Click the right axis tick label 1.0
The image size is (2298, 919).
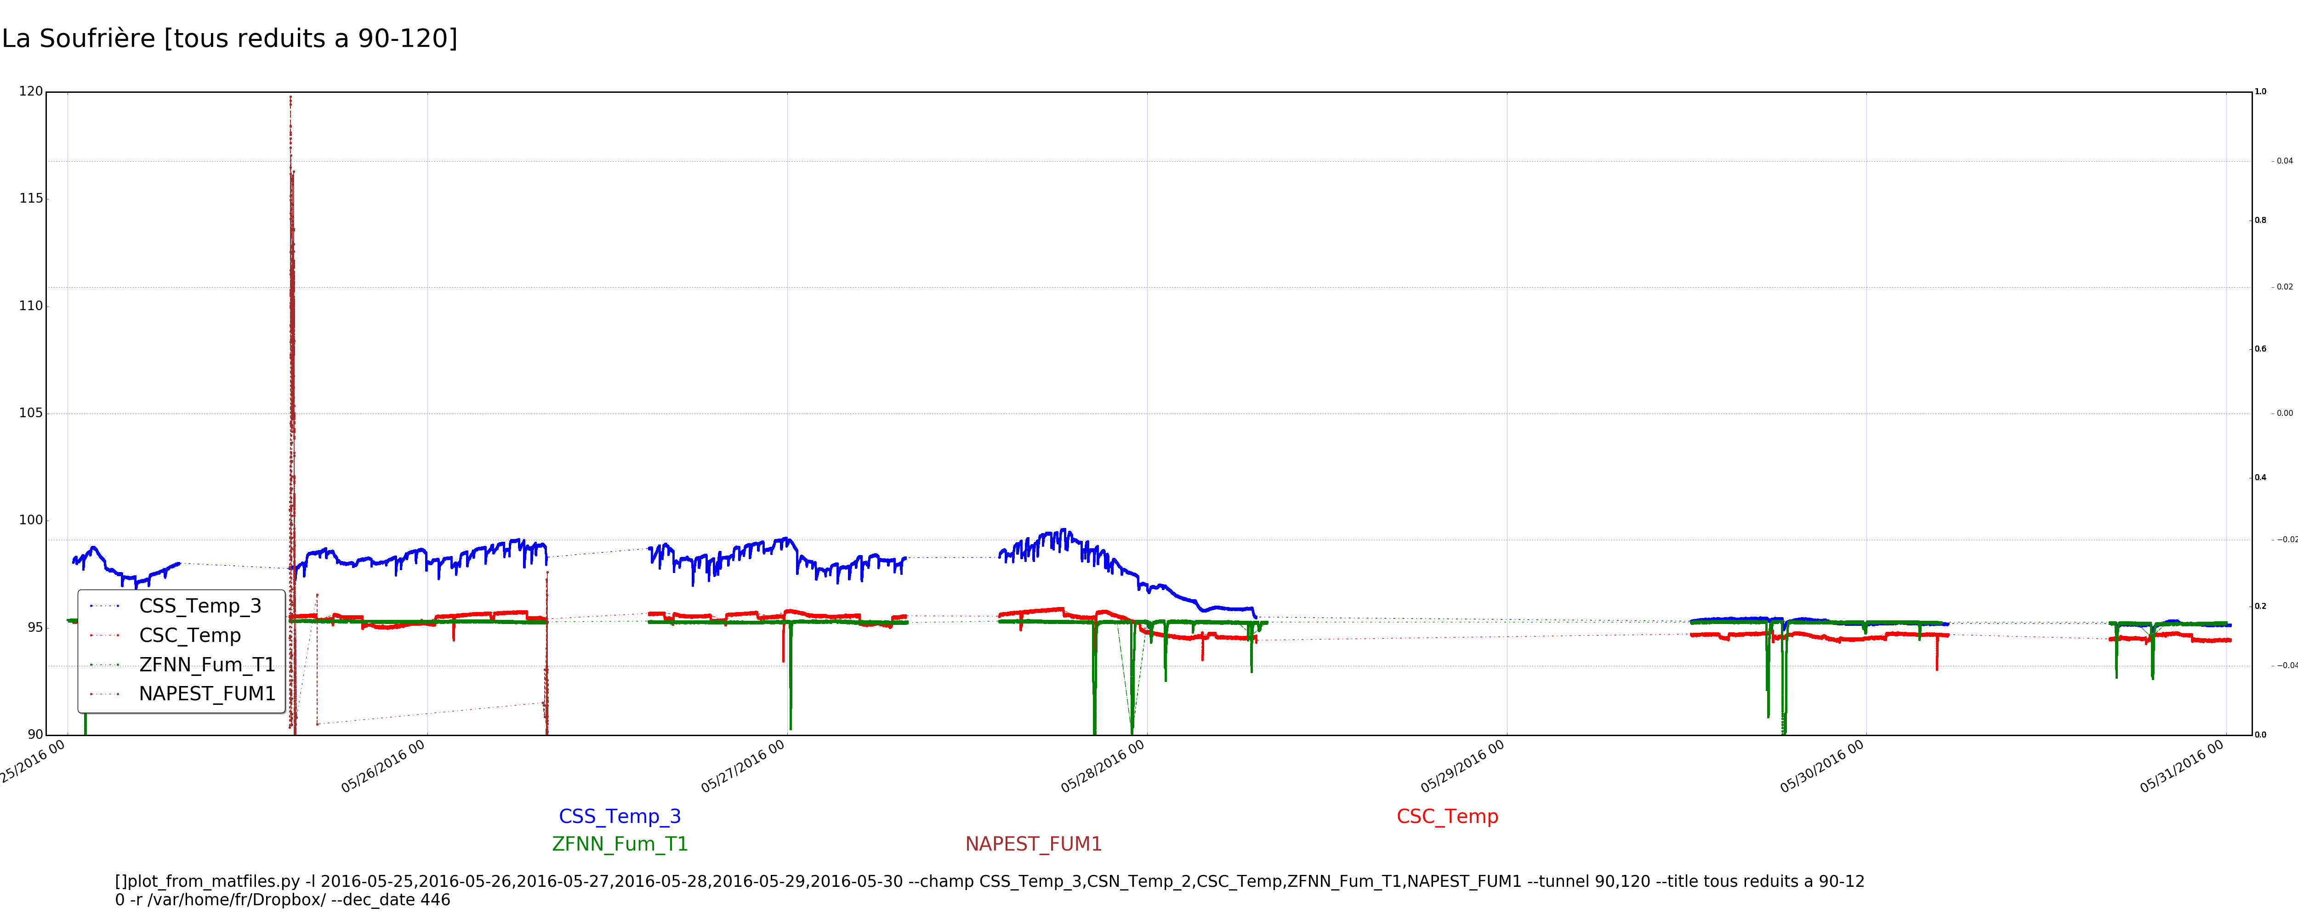[2260, 92]
